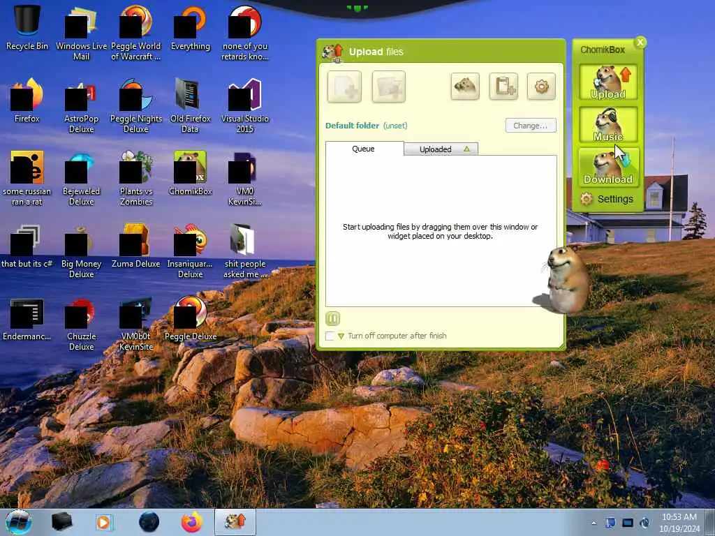Click the black box app in taskbar
715x536 pixels.
pos(62,522)
